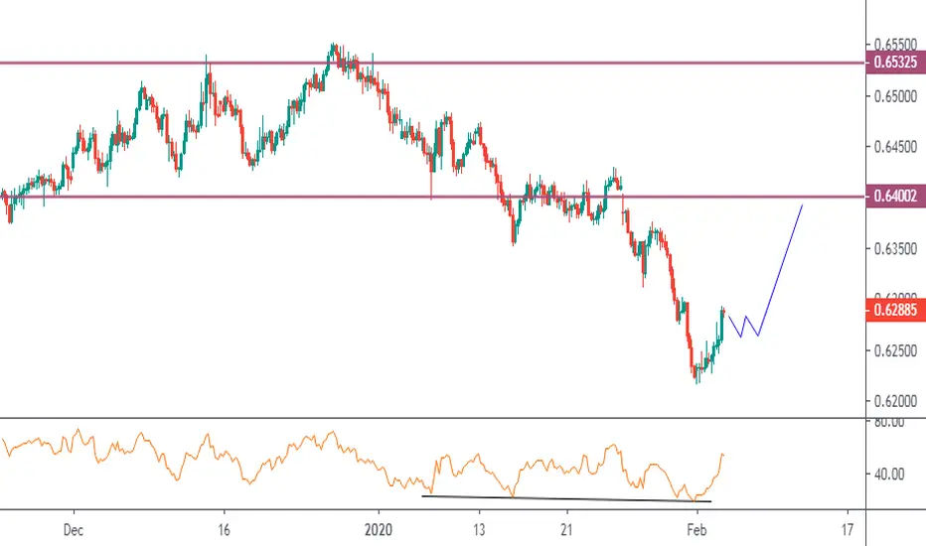926x546 pixels.
Task: Click the 0.62500 price axis value
Action: coord(895,350)
